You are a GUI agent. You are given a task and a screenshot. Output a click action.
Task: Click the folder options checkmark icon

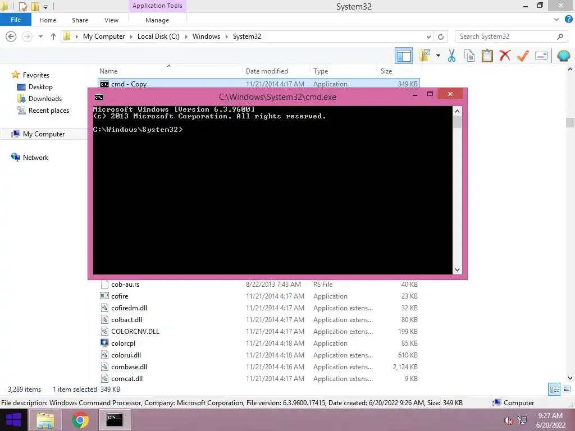(425, 56)
